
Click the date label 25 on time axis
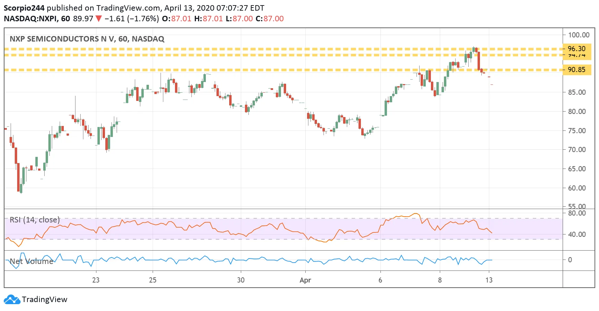click(x=153, y=280)
